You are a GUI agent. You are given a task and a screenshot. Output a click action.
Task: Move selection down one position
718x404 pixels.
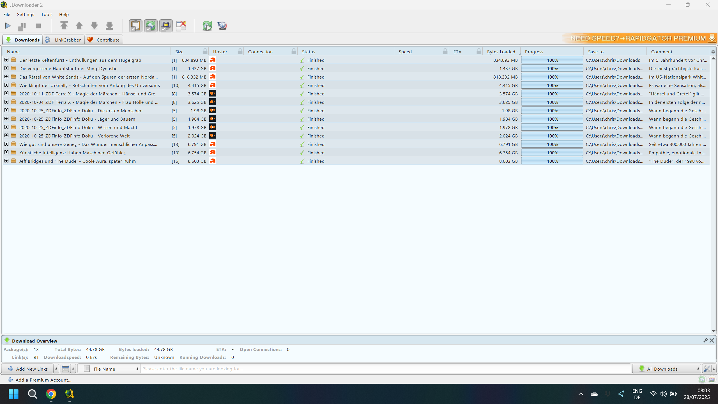(94, 26)
